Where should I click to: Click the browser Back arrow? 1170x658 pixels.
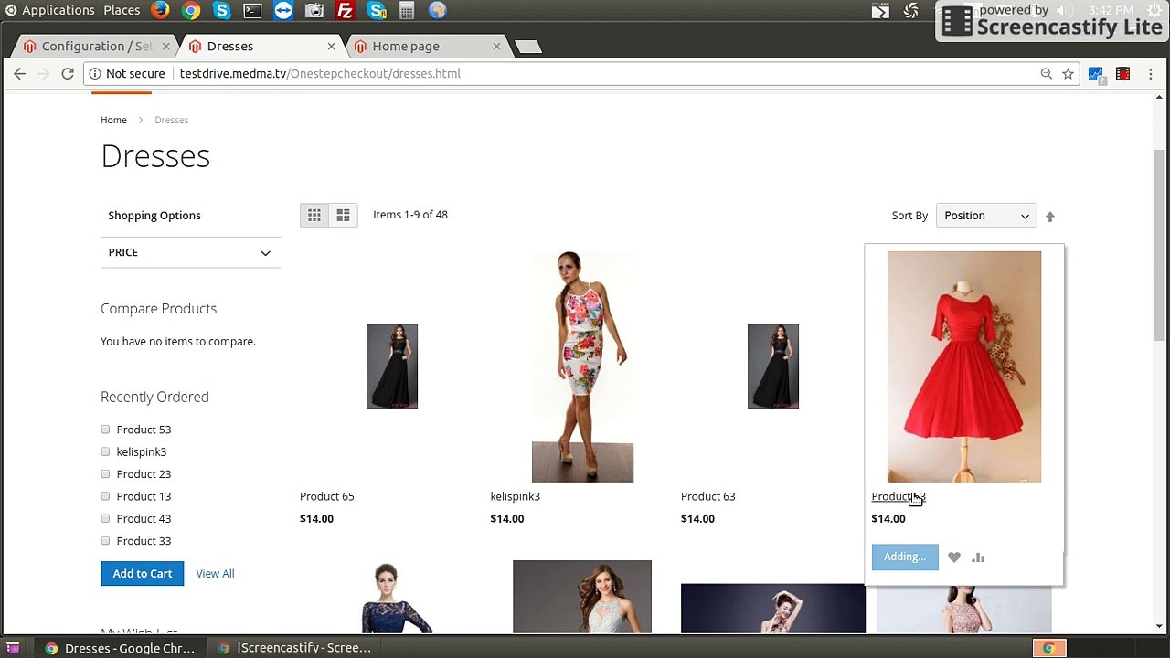pyautogui.click(x=20, y=73)
